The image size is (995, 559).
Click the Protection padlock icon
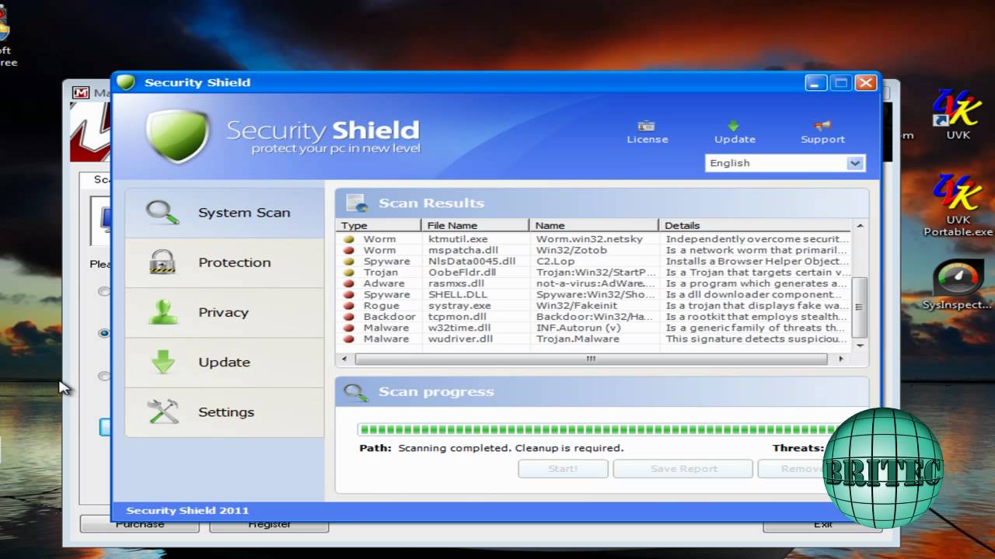(x=162, y=262)
